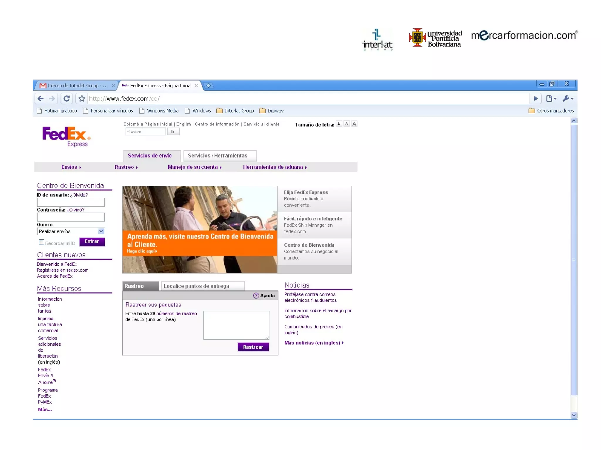This screenshot has height=450, width=601.
Task: Click the new tab plus button
Action: click(x=208, y=86)
